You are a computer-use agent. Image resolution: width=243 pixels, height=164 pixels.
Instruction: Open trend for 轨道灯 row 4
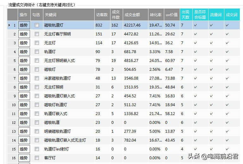pyautogui.click(x=24, y=52)
